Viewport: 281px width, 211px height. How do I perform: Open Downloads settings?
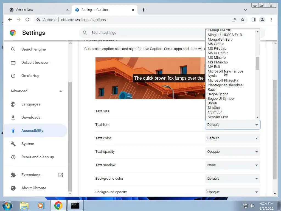click(31, 117)
